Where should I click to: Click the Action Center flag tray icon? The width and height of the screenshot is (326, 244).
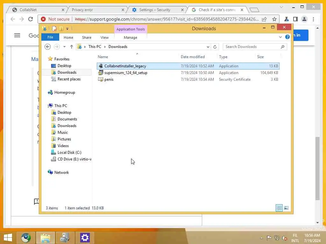coord(269,238)
